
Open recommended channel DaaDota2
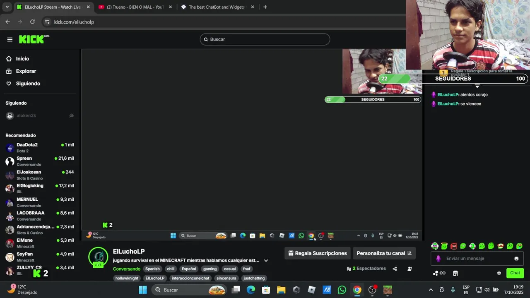[x=40, y=147]
